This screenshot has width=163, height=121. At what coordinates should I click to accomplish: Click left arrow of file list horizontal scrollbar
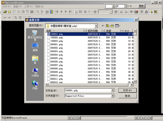tap(47, 85)
